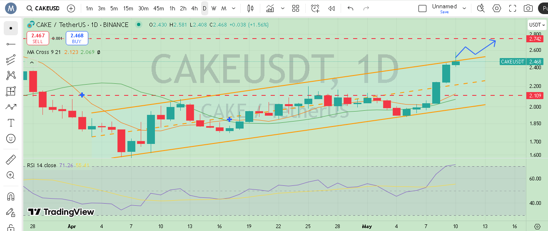The height and width of the screenshot is (231, 548).
Task: Select the 5m timeframe
Action: (x=114, y=8)
